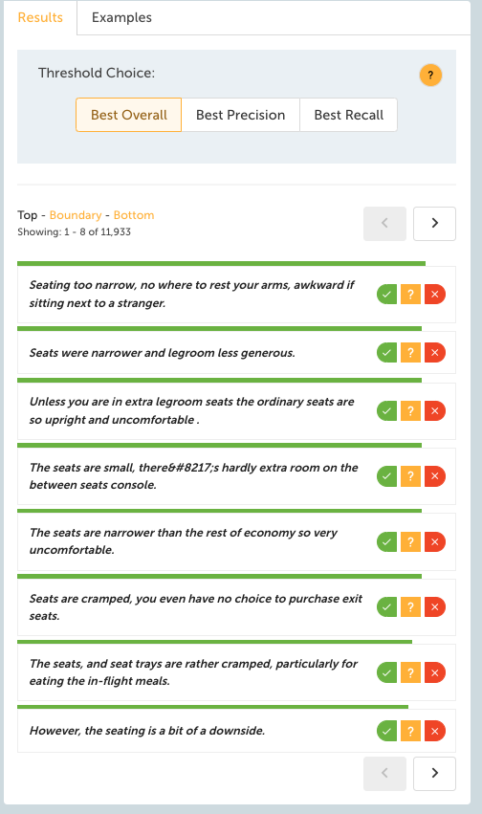Click the green score bar above first sentence
The width and height of the screenshot is (482, 814).
tap(222, 264)
